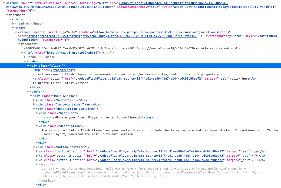Screen dimensions: 281x188
Task: Open the redirect2719.ws src link
Action: [112, 36]
